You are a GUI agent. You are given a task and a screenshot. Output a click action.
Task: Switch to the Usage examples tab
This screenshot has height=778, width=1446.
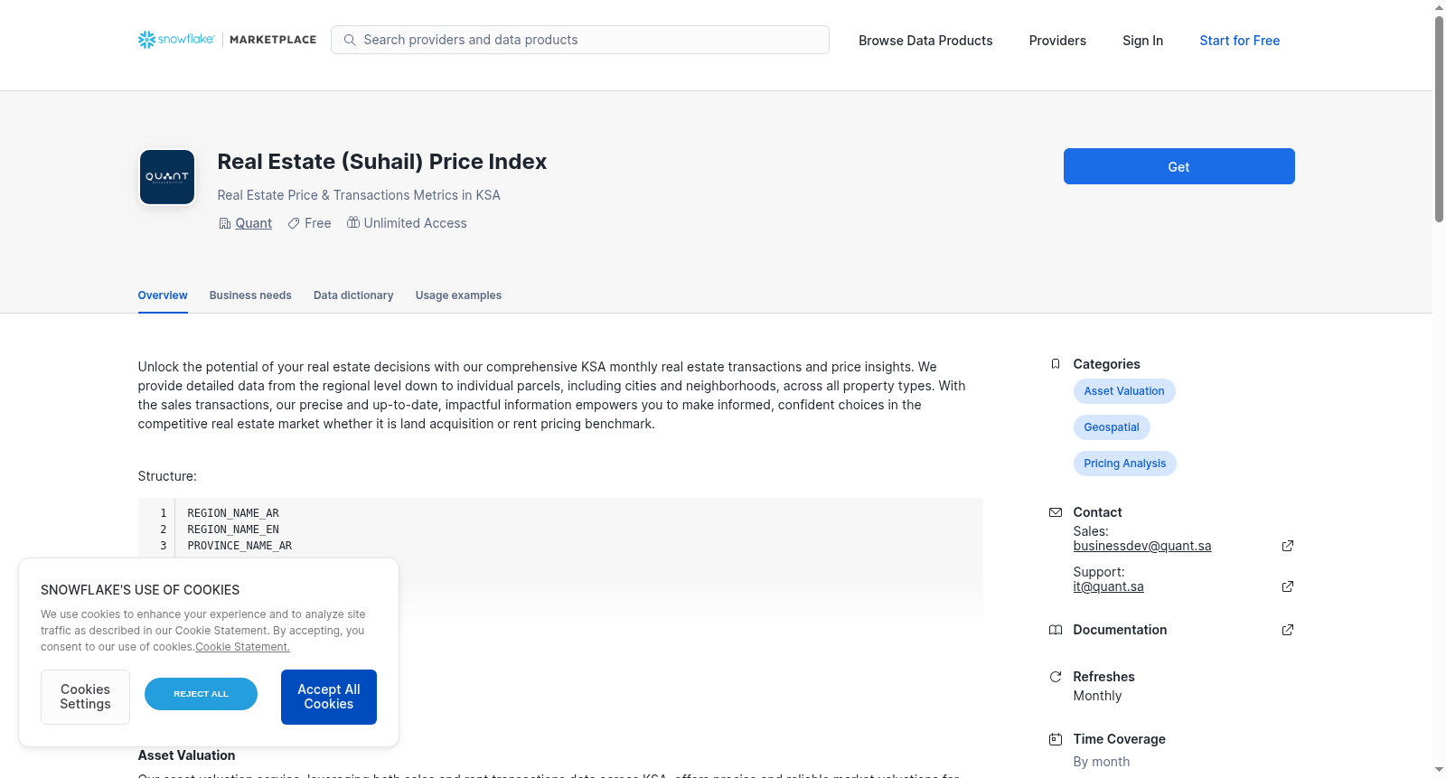[x=458, y=295]
